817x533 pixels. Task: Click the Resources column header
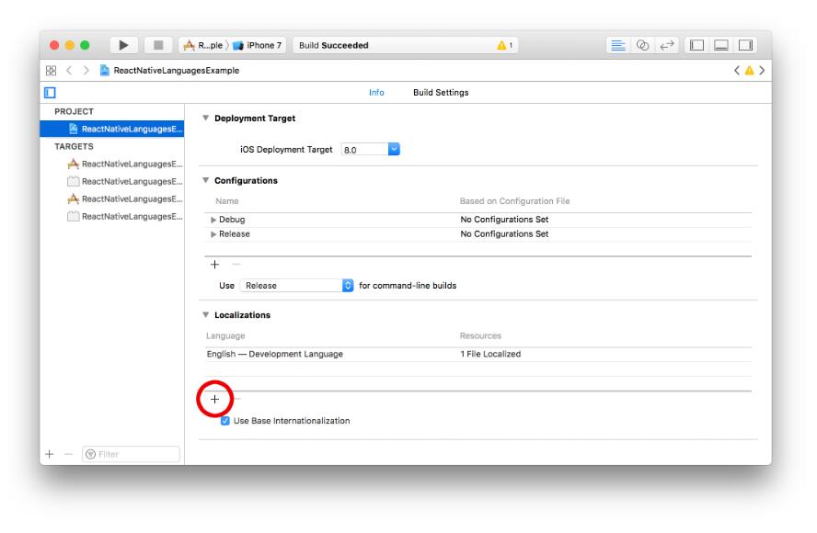point(480,335)
